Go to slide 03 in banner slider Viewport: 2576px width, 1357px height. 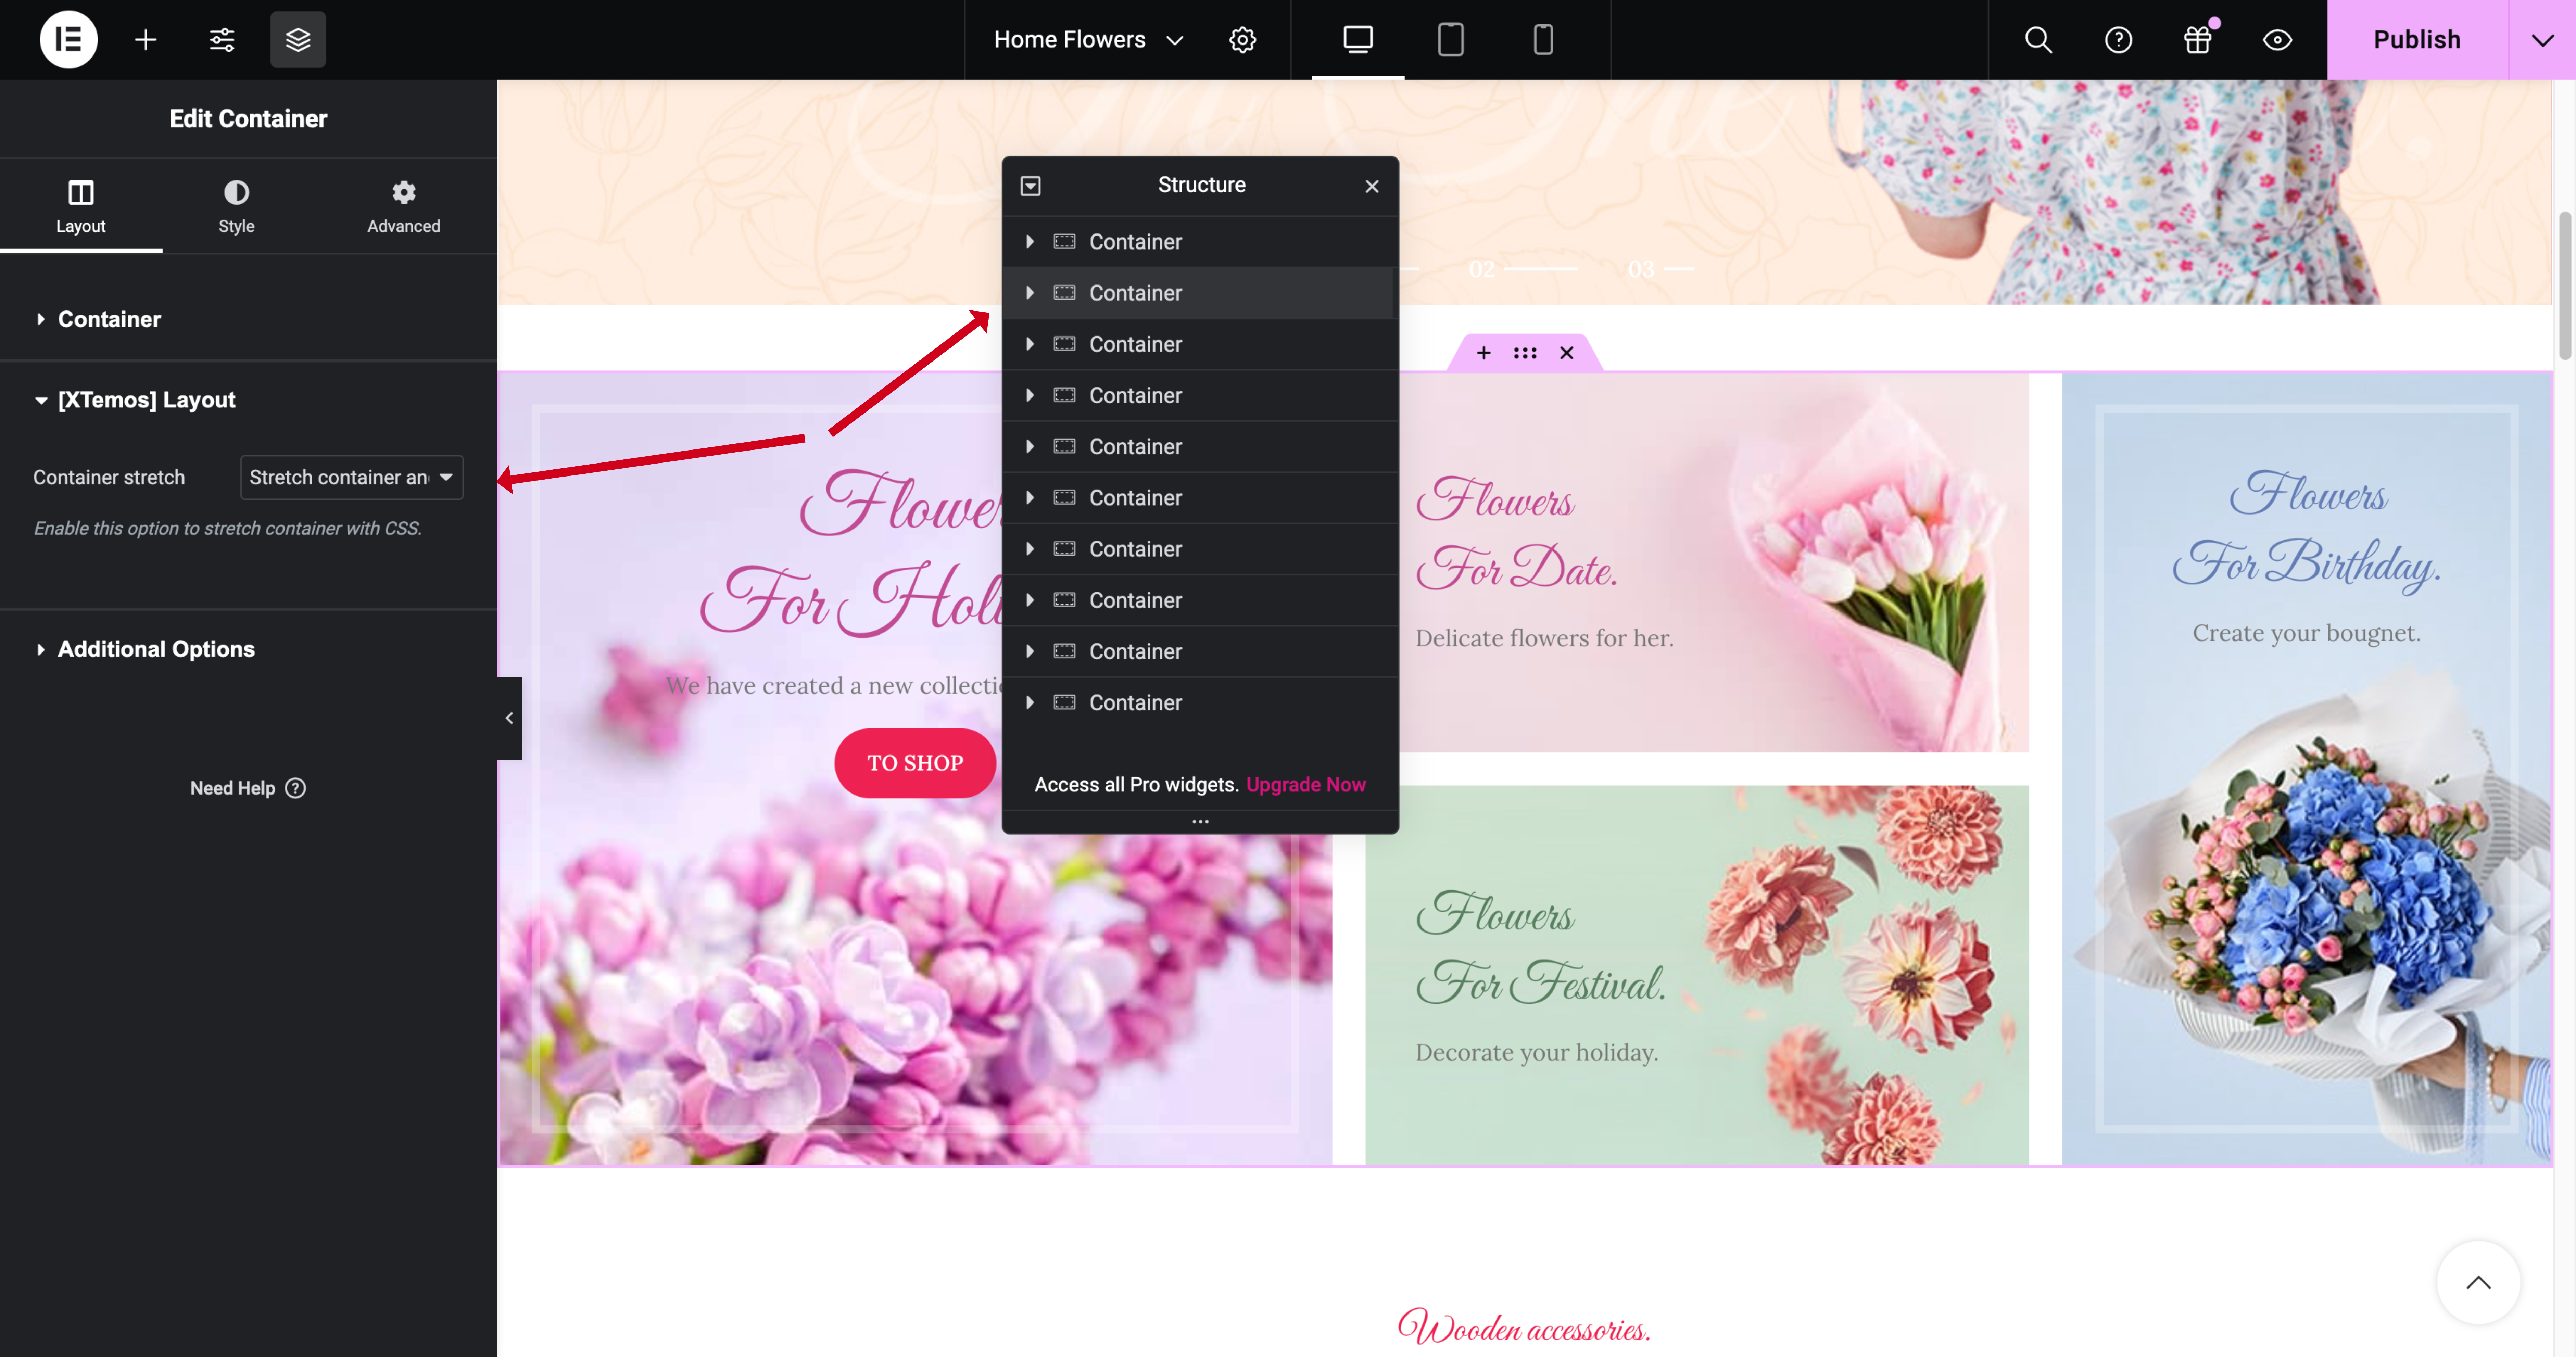(1660, 269)
